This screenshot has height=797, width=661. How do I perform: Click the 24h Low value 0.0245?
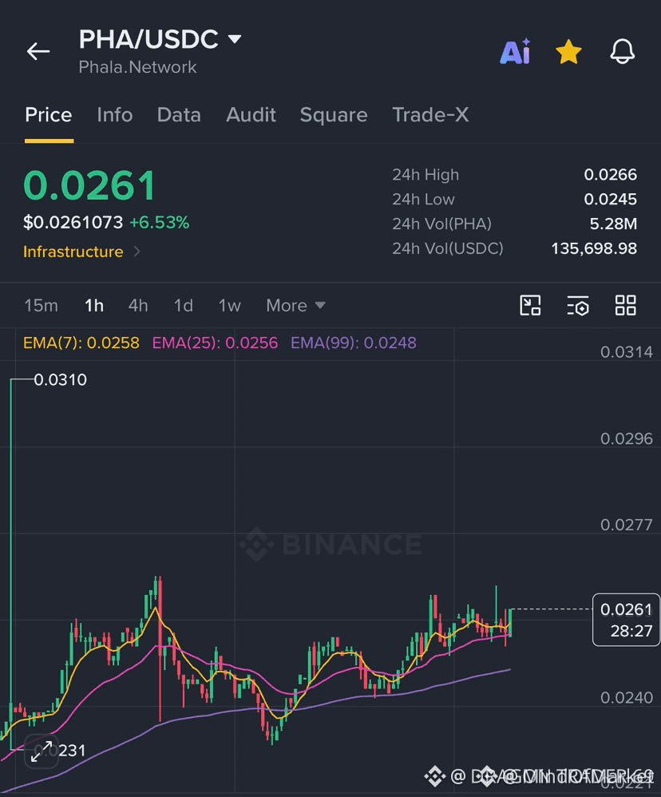pyautogui.click(x=610, y=200)
